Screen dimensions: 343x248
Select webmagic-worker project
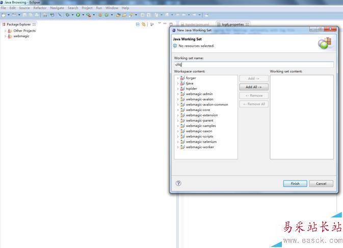200,147
